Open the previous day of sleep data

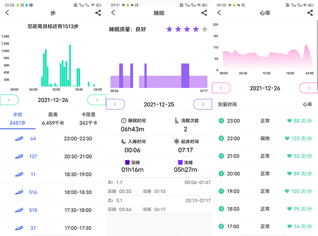(115, 104)
